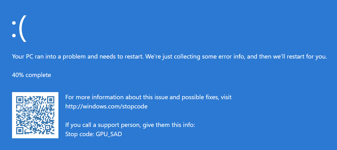Viewport: 337px width, 150px height.
Task: Click the QR code's top-left finder square
Action: pos(20,100)
